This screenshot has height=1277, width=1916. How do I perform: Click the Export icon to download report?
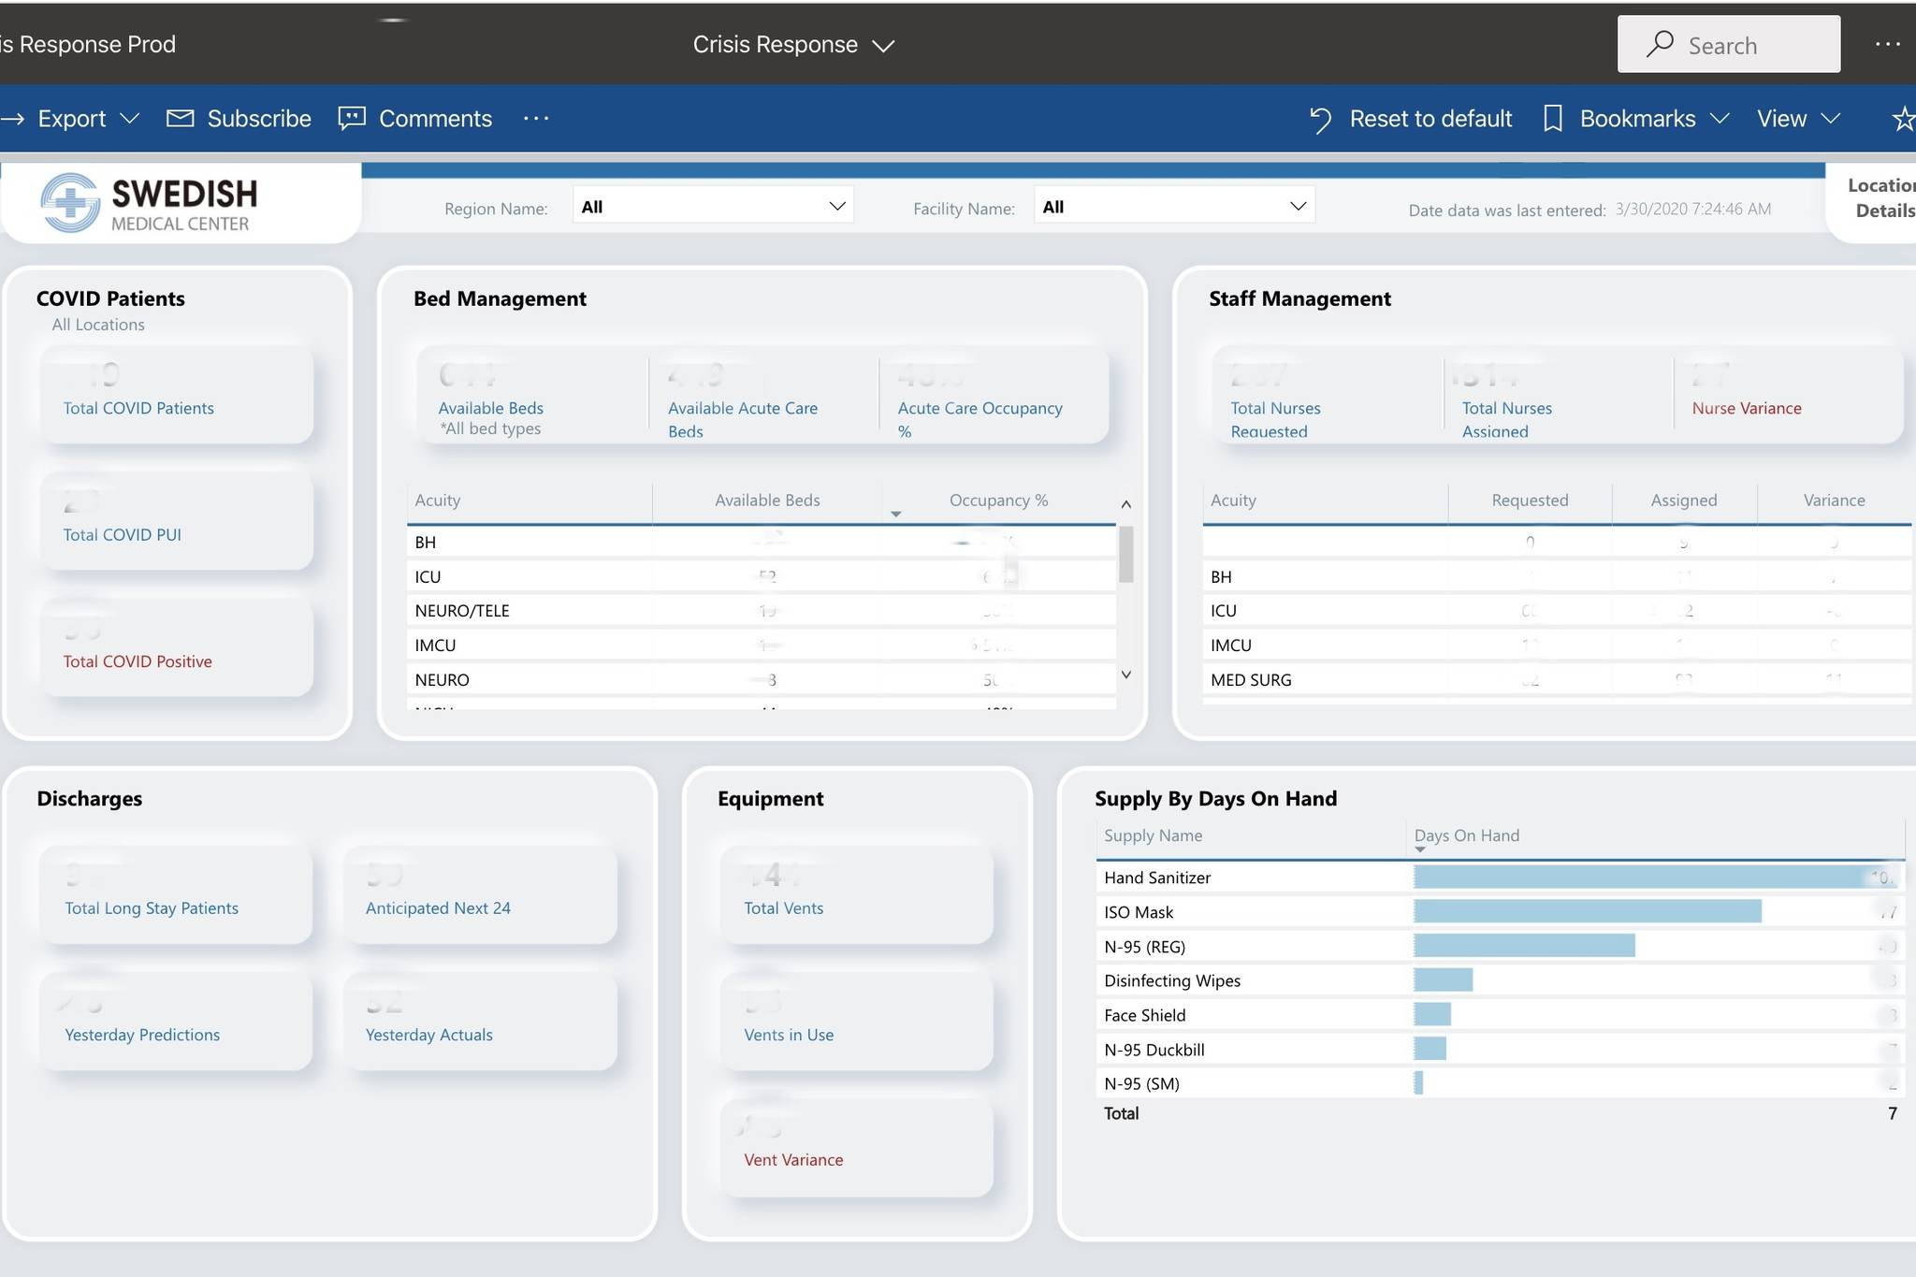tap(70, 118)
